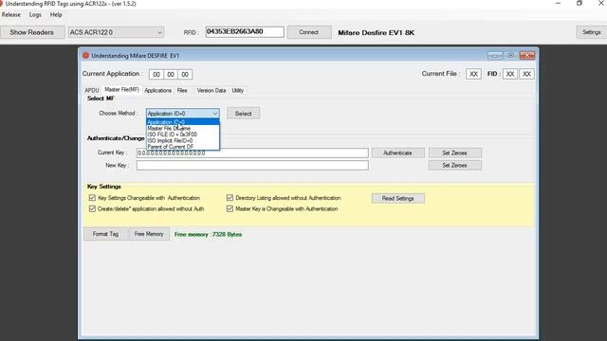Click Set Zeroes for New Key
The width and height of the screenshot is (607, 341).
455,166
